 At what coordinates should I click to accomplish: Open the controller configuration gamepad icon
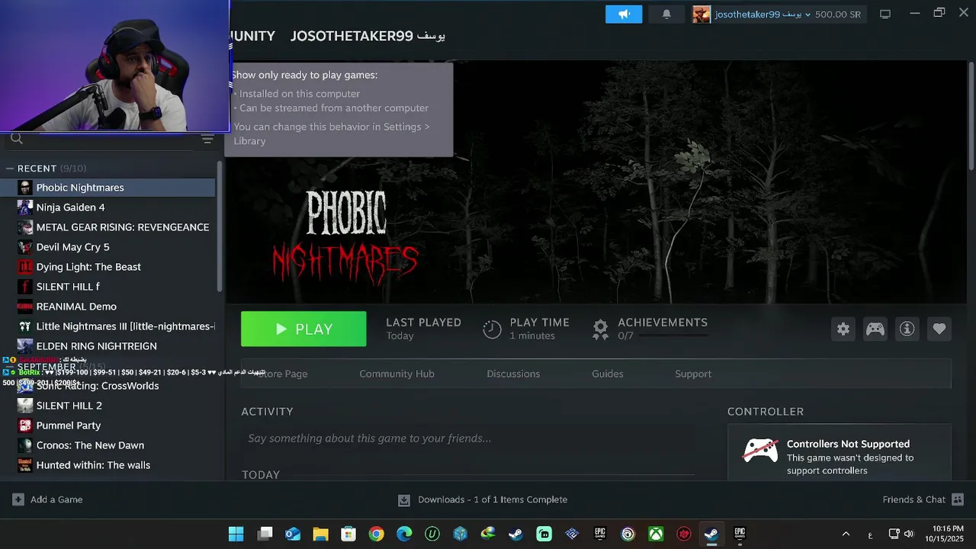click(x=875, y=329)
